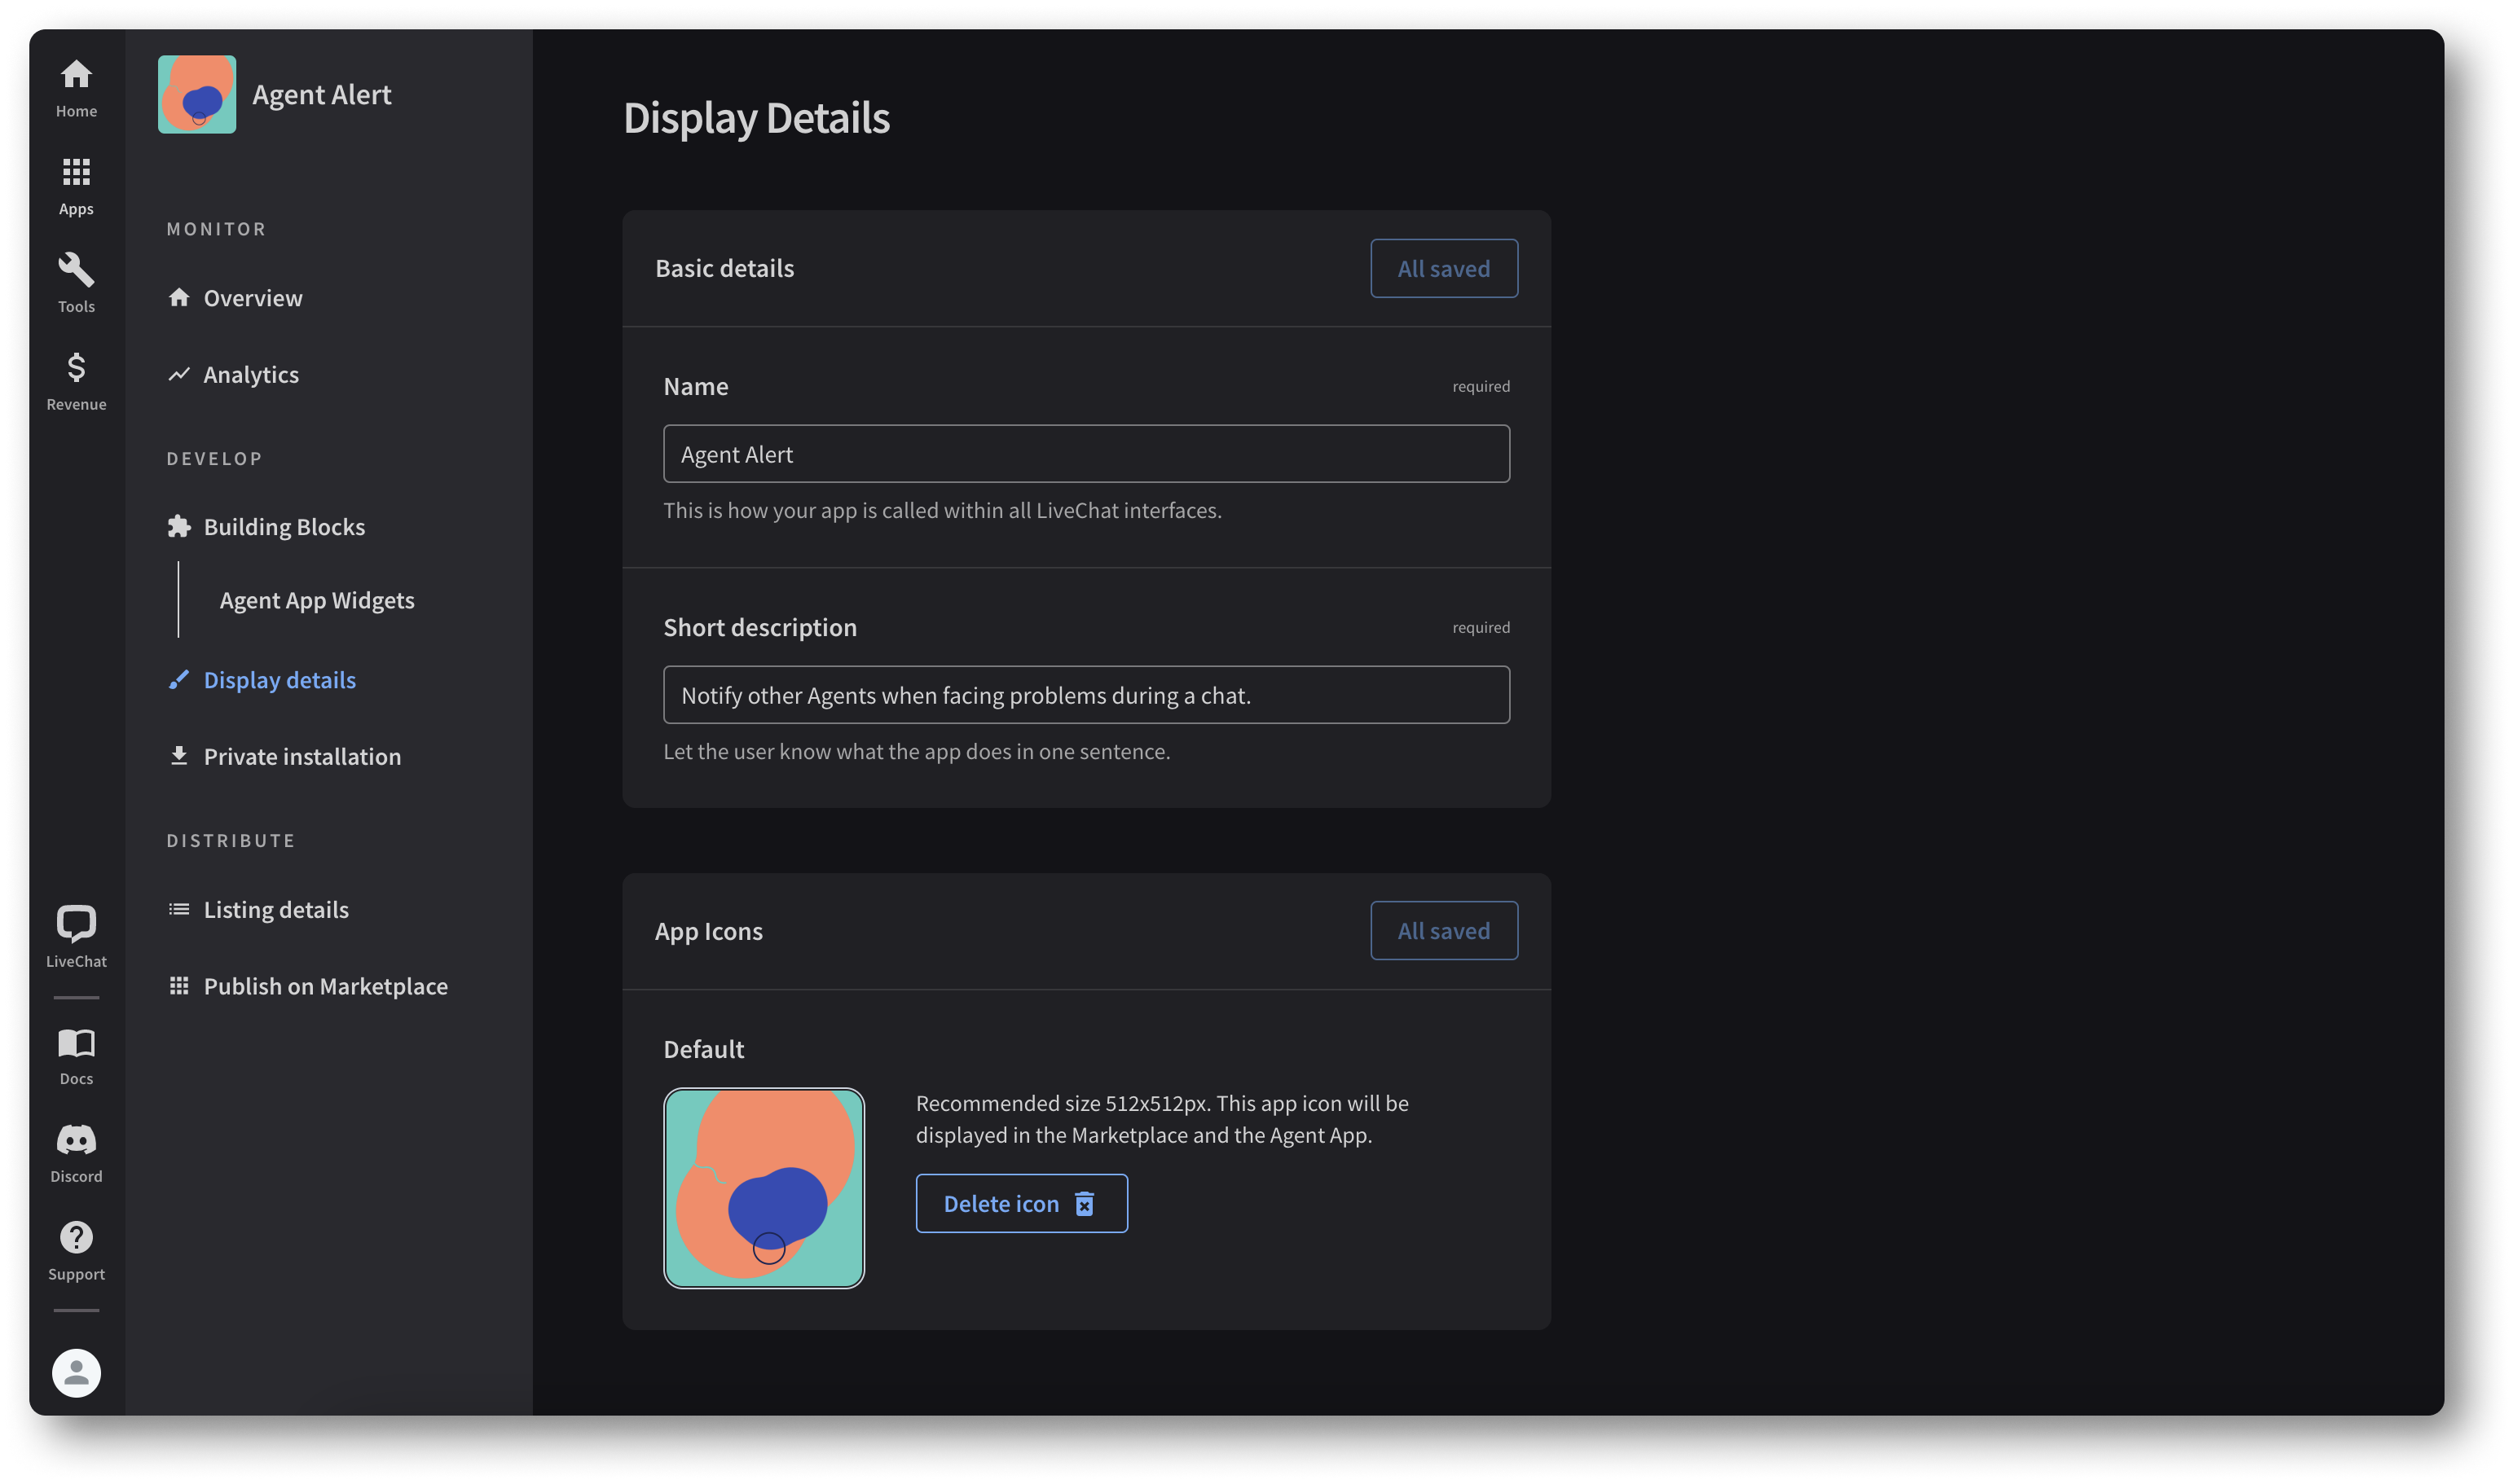Open Publish on Marketplace
Image resolution: width=2513 pixels, height=1484 pixels.
pyautogui.click(x=325, y=986)
